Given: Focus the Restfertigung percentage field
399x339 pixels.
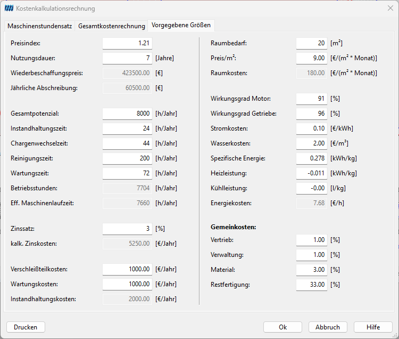Looking at the screenshot, I should pyautogui.click(x=312, y=285).
